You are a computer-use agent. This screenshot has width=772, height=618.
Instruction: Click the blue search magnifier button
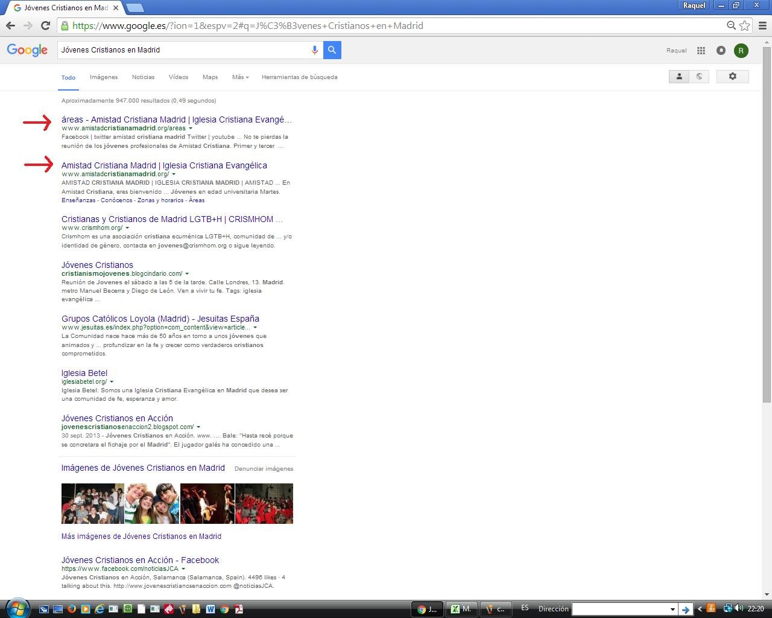[332, 50]
